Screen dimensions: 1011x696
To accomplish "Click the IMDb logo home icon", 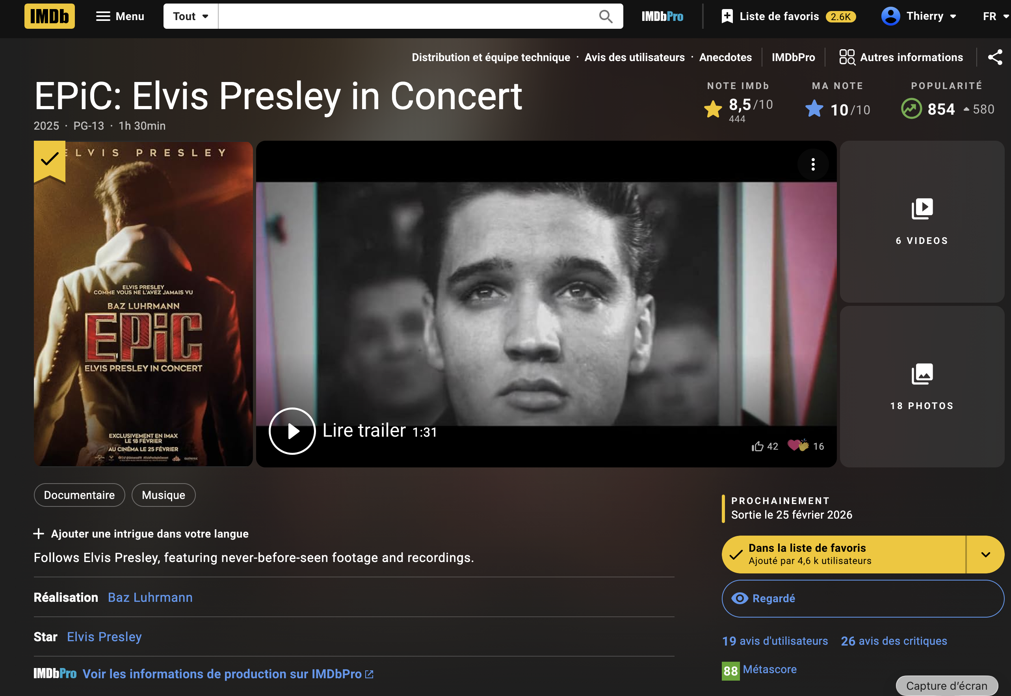I will coord(49,16).
